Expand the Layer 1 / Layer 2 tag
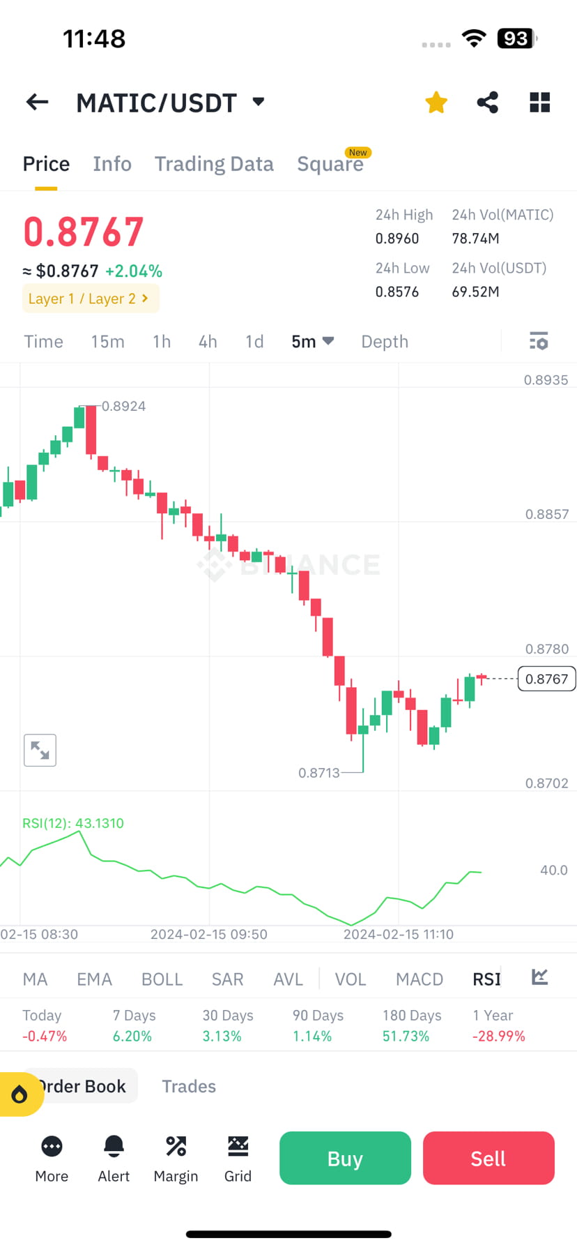The image size is (577, 1250). click(90, 298)
